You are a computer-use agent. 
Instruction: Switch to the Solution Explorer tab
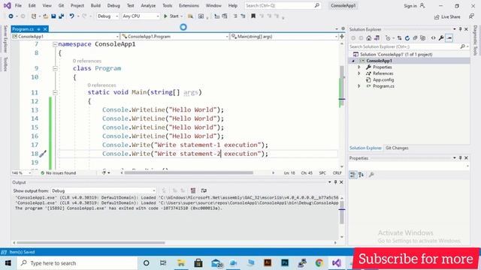[365, 148]
